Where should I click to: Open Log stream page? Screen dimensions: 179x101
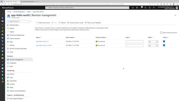[x=13, y=81]
